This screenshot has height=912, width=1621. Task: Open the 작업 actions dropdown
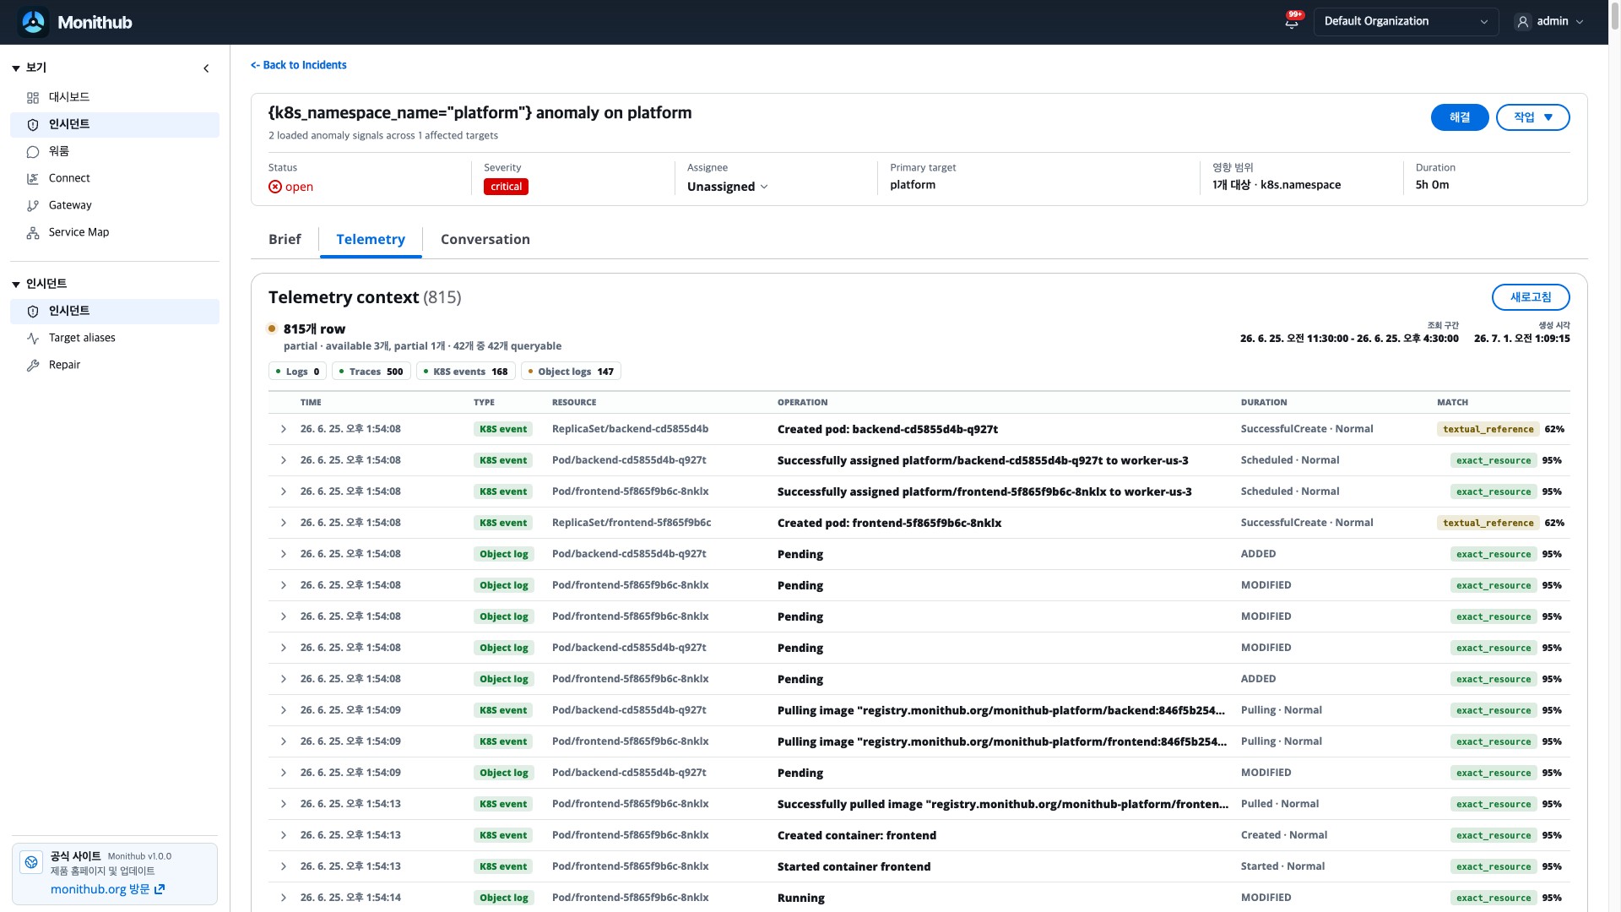pyautogui.click(x=1532, y=117)
